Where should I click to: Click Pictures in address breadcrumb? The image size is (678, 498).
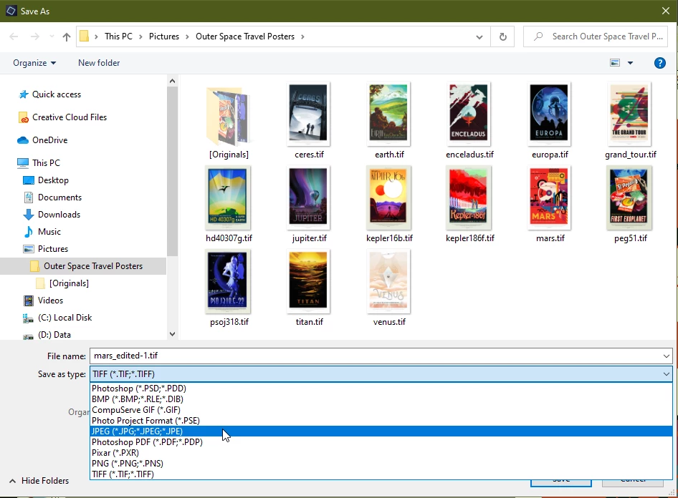164,36
